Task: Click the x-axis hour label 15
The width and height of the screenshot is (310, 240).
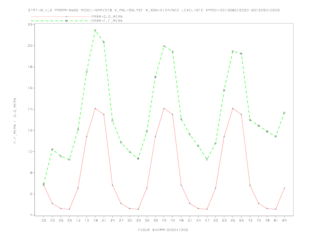Action: [87, 220]
